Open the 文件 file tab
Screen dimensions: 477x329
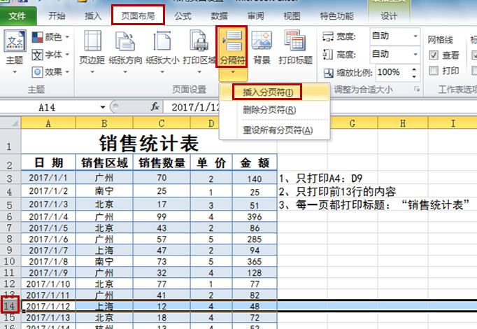tap(17, 16)
